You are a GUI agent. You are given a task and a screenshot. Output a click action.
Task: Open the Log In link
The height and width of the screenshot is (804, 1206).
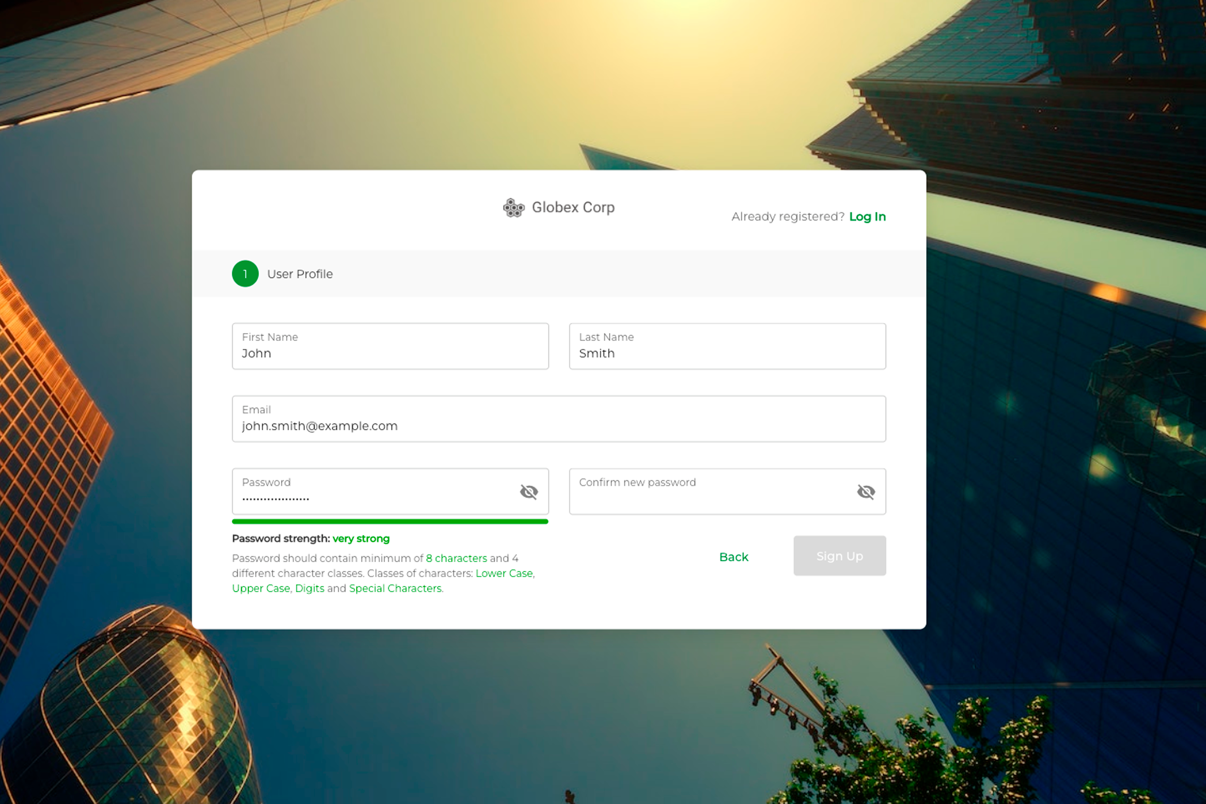coord(867,216)
